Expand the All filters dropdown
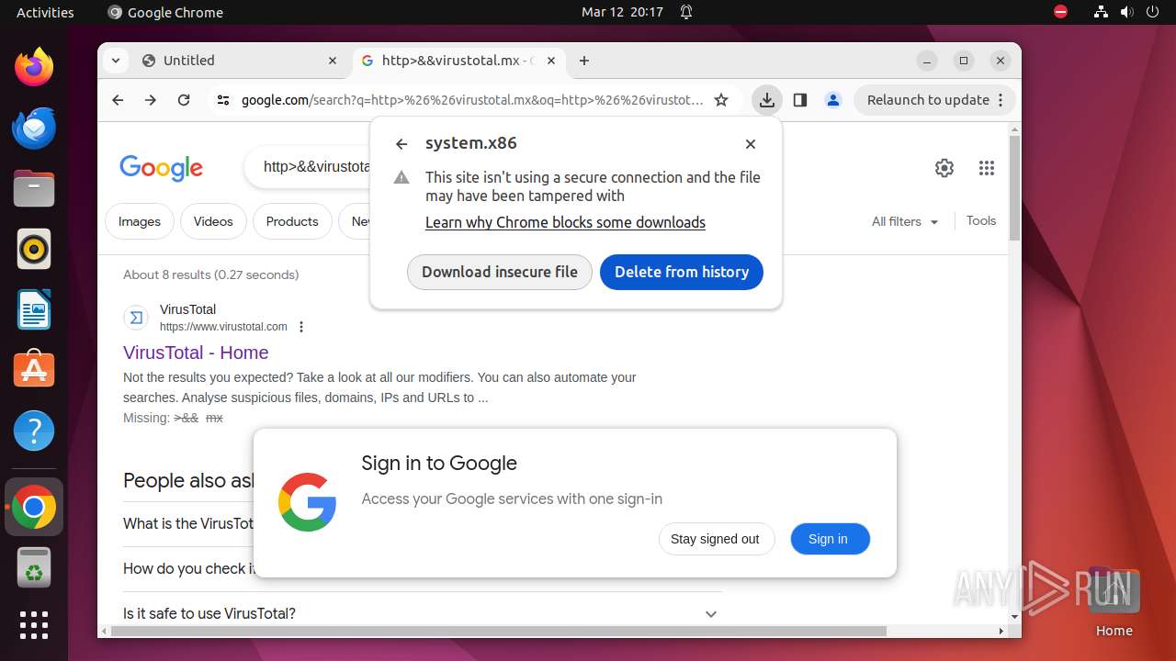 (x=905, y=221)
